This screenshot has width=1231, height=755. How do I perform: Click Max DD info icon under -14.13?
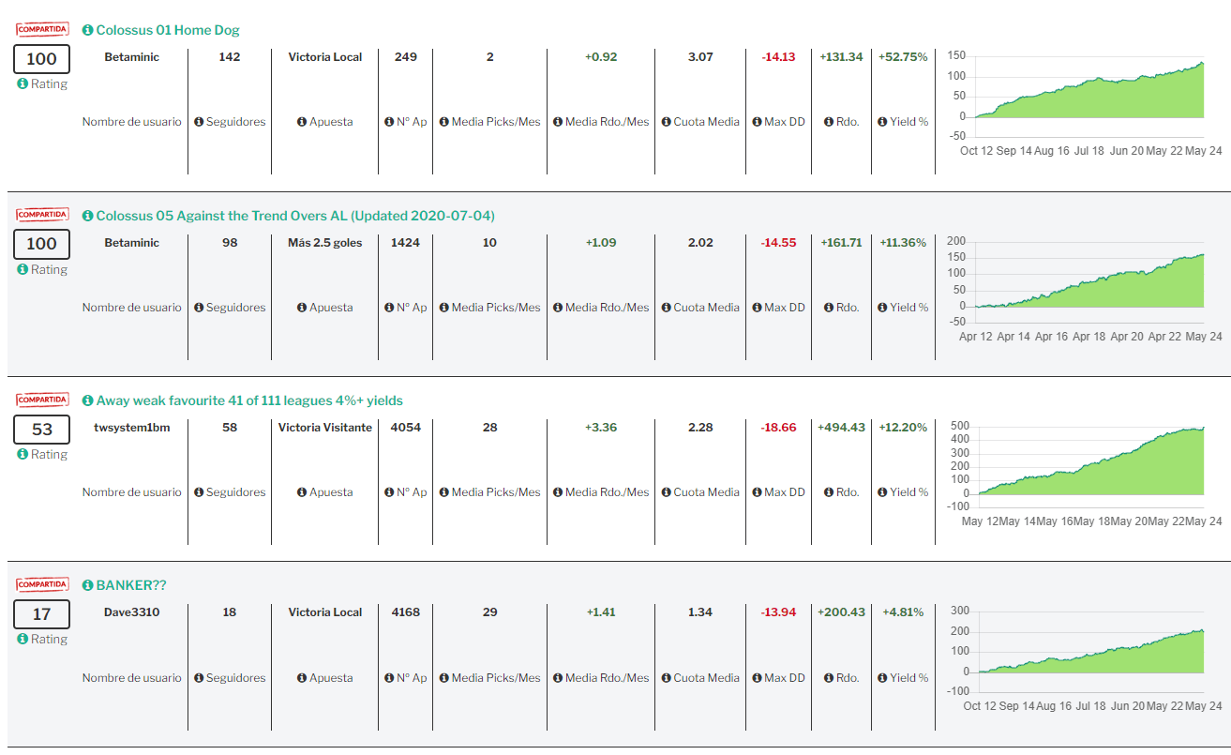click(757, 122)
